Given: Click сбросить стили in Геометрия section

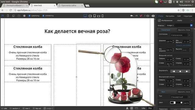Looking at the screenshot, I should point(184,30).
